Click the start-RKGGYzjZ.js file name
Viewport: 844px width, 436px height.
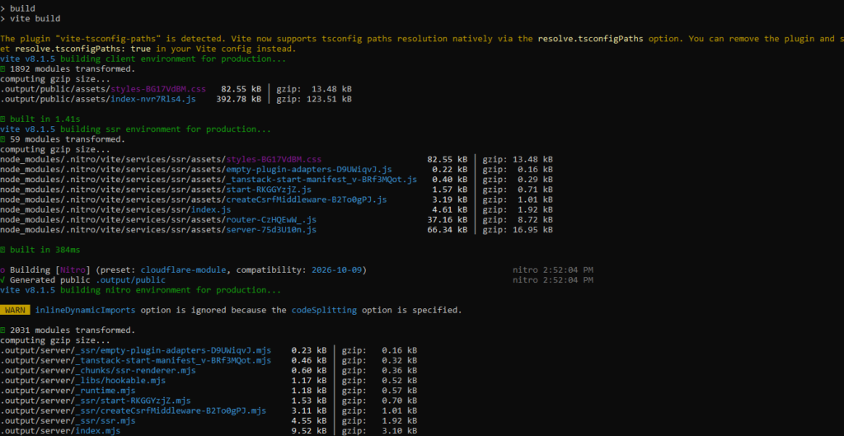[x=269, y=190]
